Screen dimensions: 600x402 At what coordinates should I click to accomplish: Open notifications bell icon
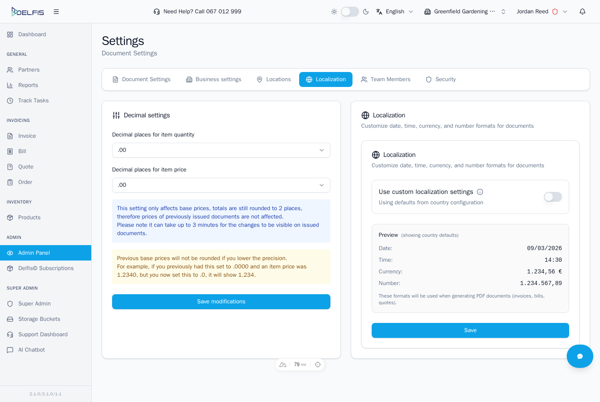tap(582, 12)
